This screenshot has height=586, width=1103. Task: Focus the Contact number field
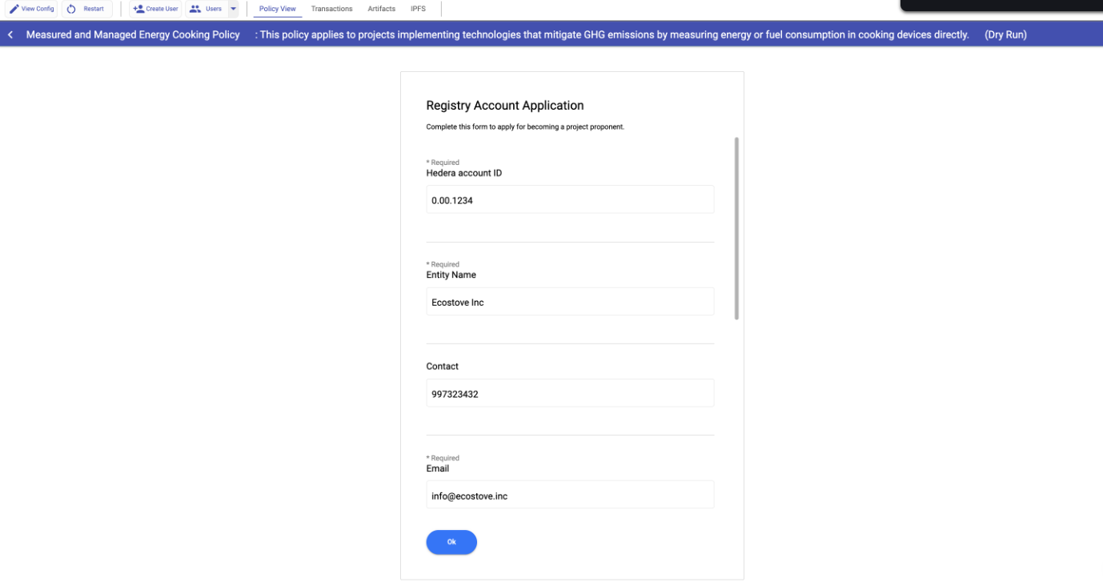click(569, 393)
